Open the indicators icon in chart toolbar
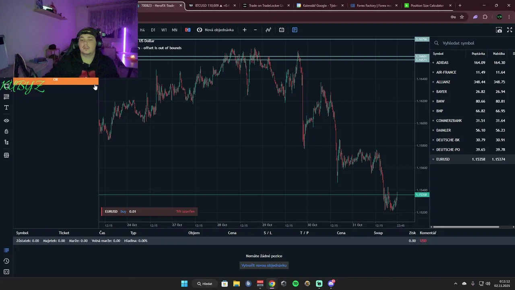 click(x=268, y=30)
